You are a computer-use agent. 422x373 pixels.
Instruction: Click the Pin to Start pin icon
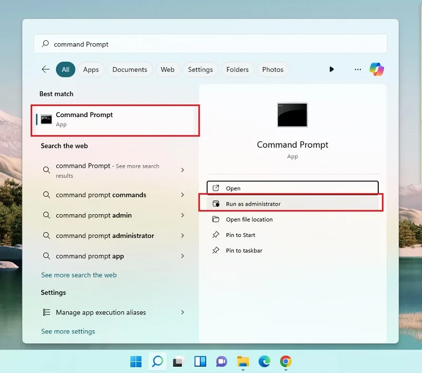coord(216,235)
